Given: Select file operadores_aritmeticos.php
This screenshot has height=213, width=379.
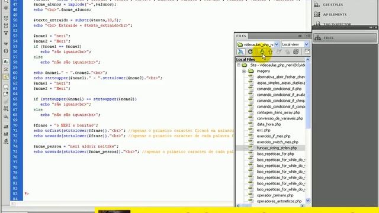Looking at the screenshot, I should [279, 201].
